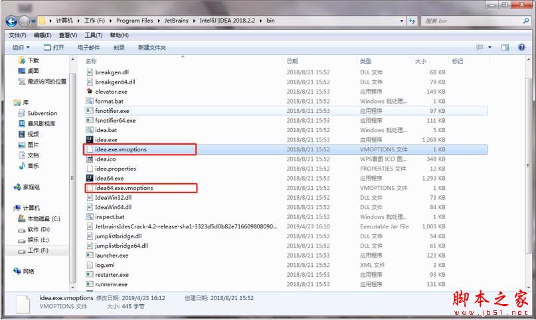Viewport: 536px width, 320px height.
Task: Click the Back navigation arrow button
Action: (11, 21)
